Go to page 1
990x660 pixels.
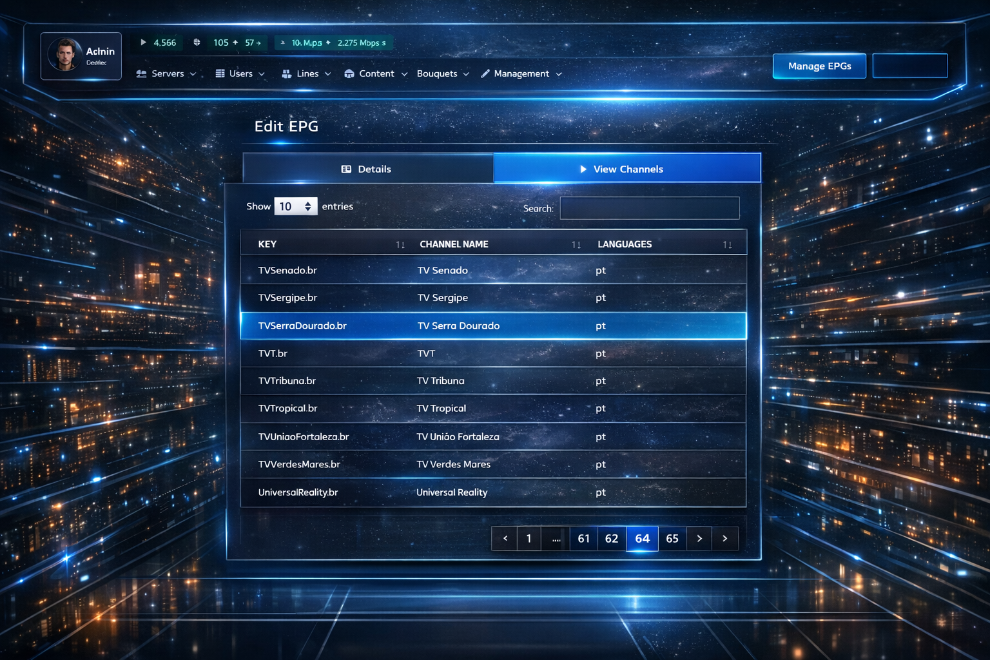click(529, 538)
